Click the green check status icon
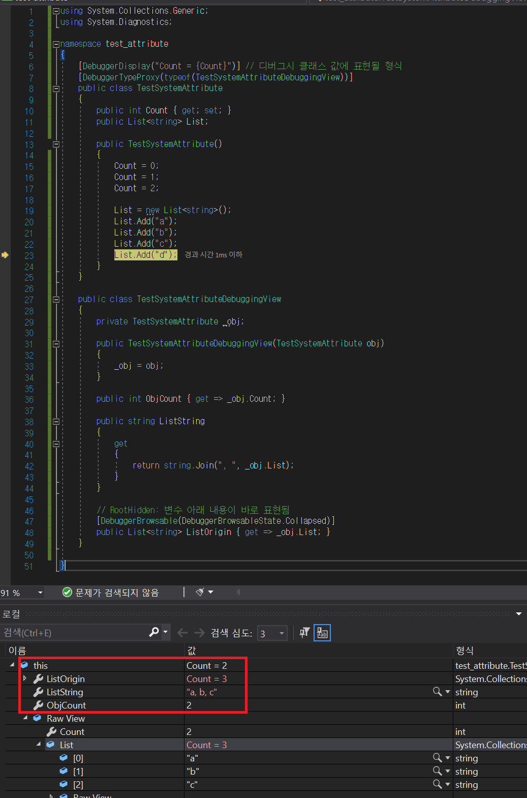The width and height of the screenshot is (527, 798). coord(67,592)
